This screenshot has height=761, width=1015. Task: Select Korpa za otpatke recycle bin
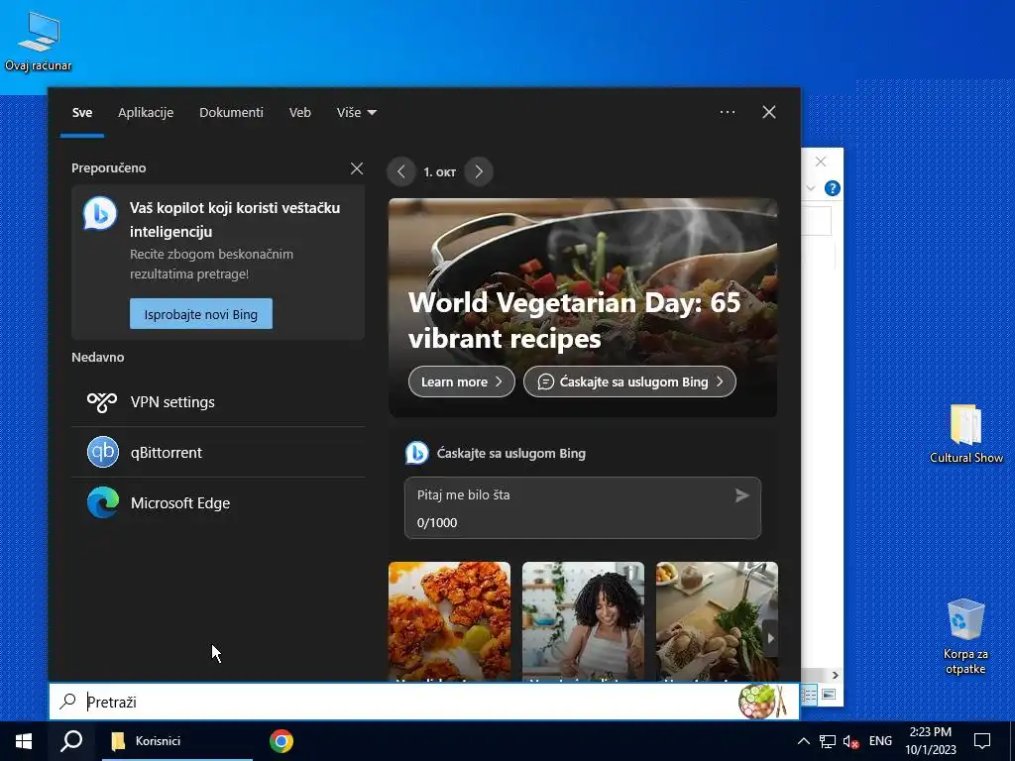pyautogui.click(x=965, y=636)
